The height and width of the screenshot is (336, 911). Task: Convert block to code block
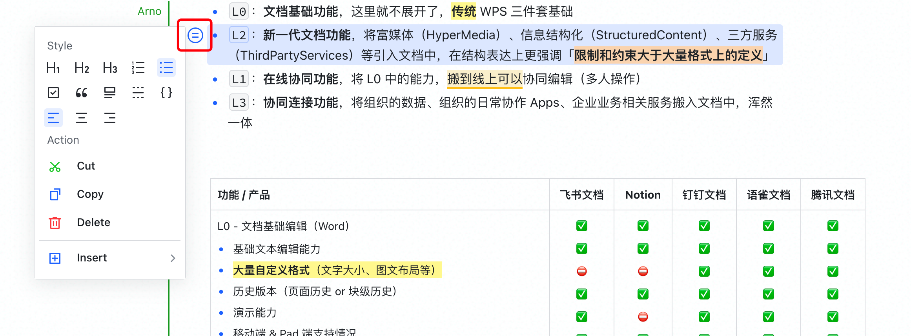coord(166,93)
